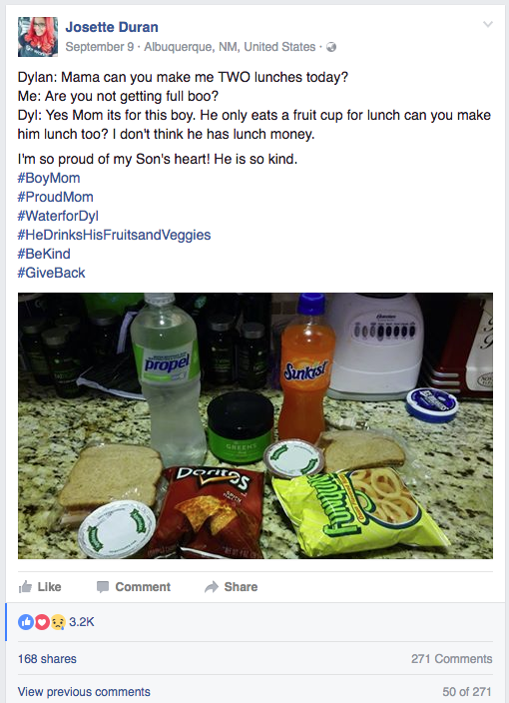This screenshot has width=509, height=703.
Task: Click the Share arrow button
Action: (231, 586)
